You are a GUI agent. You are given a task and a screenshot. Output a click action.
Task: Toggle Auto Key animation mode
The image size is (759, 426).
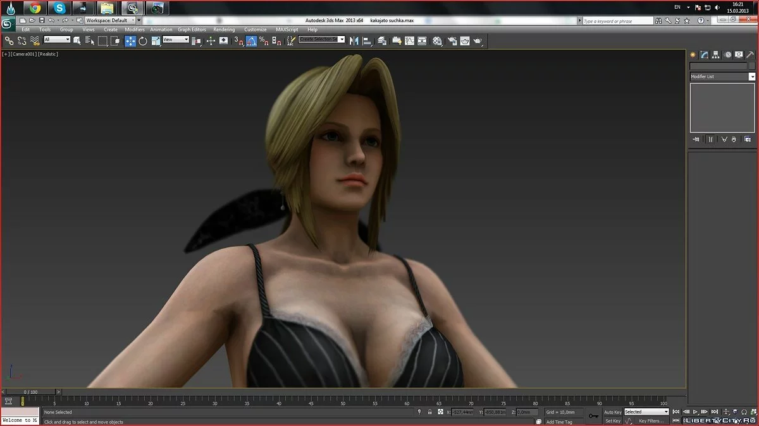pos(612,412)
